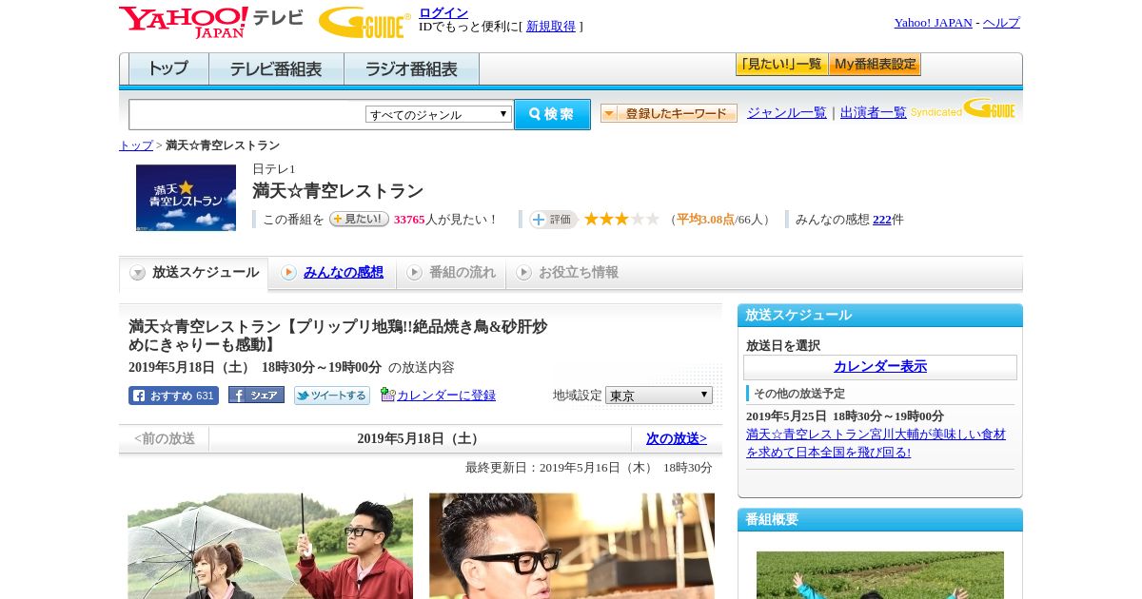Click the 新規取得 link
Screen dimensions: 1142x599
click(551, 27)
